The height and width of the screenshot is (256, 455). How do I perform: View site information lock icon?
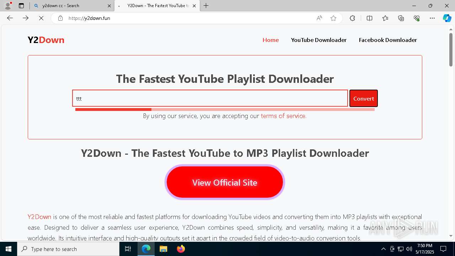tap(60, 18)
